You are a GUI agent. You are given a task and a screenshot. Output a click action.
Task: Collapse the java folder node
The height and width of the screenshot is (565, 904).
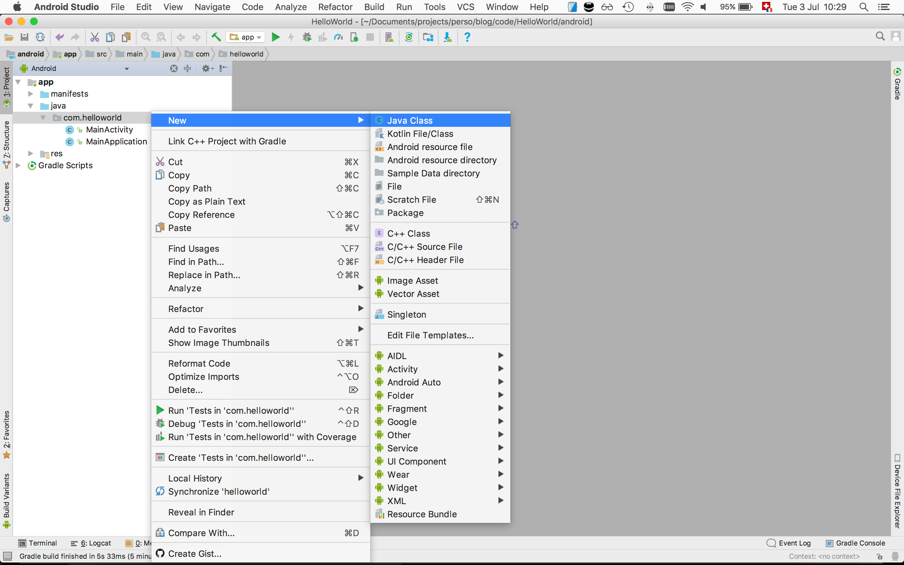[31, 106]
